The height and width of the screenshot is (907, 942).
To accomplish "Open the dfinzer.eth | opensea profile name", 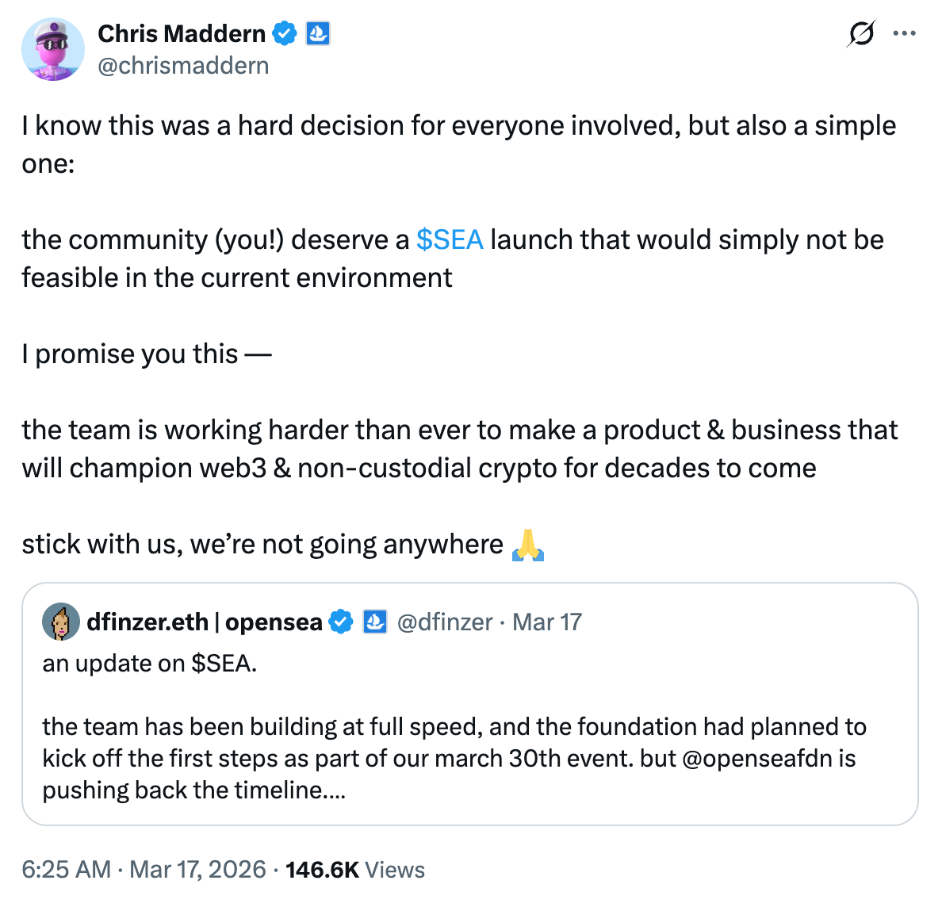I will coord(205,622).
